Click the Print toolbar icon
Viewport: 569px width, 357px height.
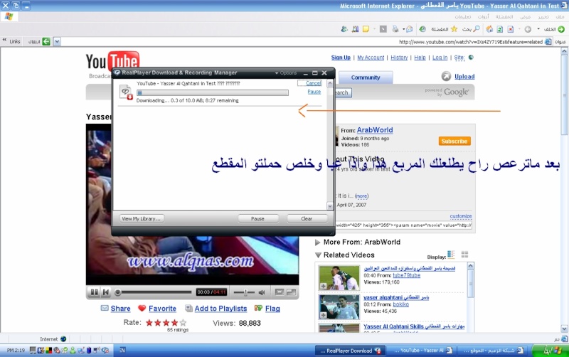[395, 29]
